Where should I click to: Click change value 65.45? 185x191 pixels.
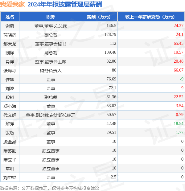pyautogui.click(x=179, y=43)
